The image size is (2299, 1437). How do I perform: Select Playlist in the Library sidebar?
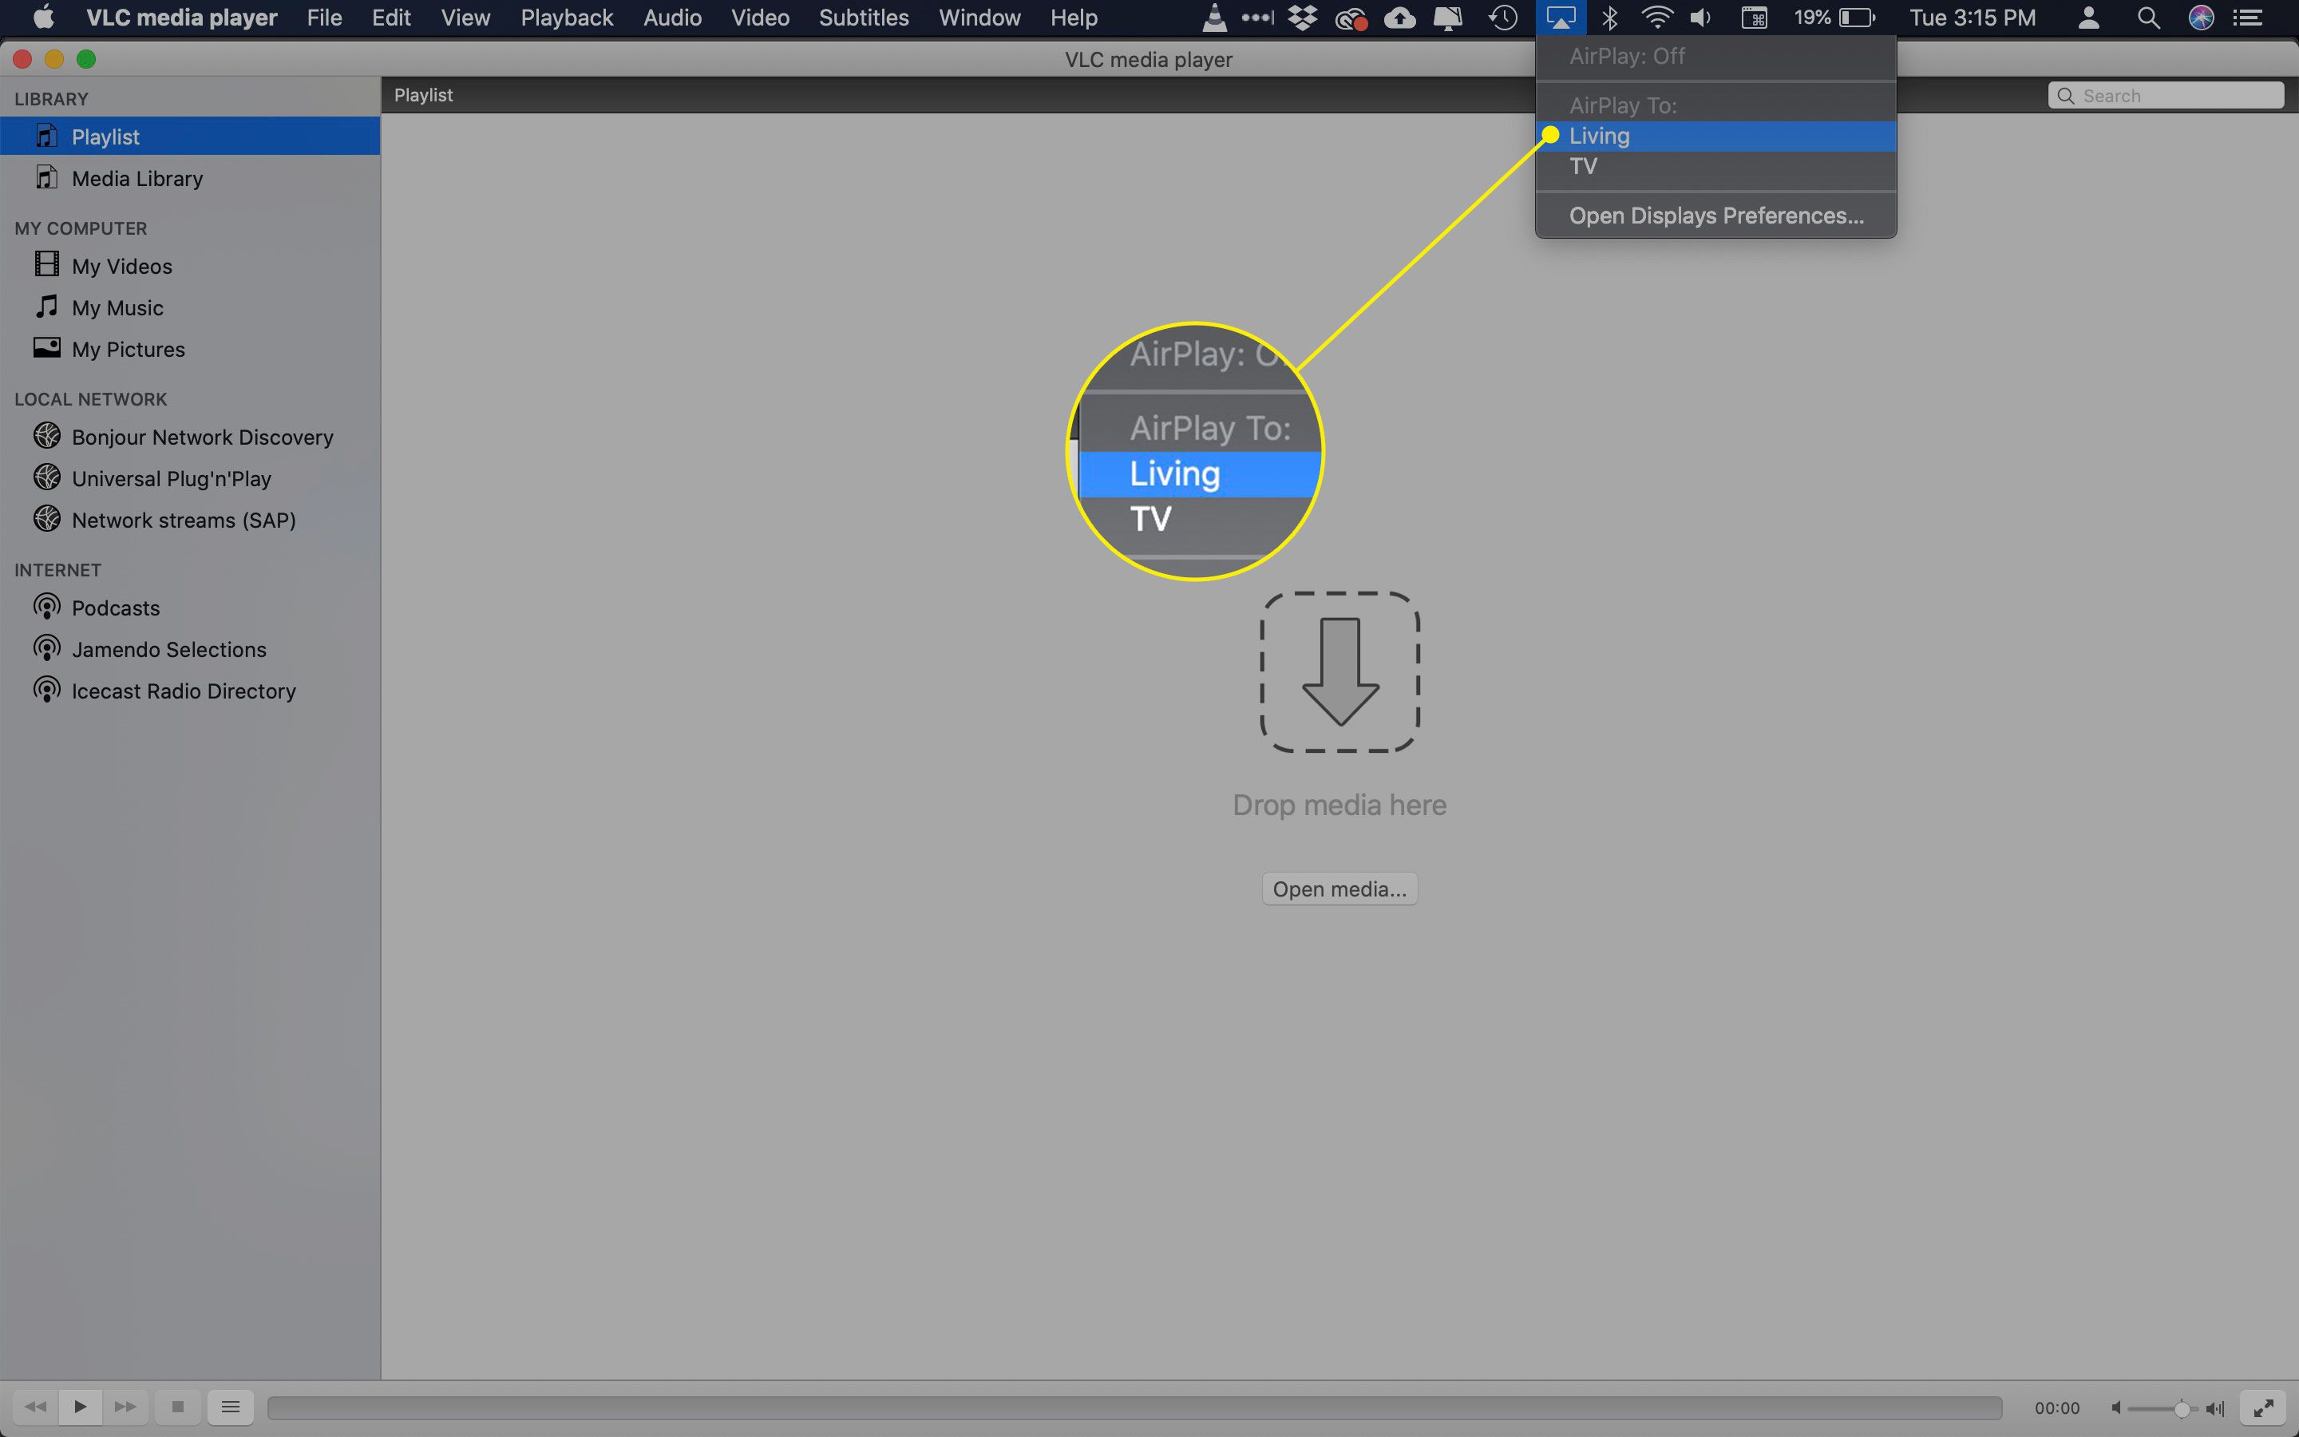190,136
